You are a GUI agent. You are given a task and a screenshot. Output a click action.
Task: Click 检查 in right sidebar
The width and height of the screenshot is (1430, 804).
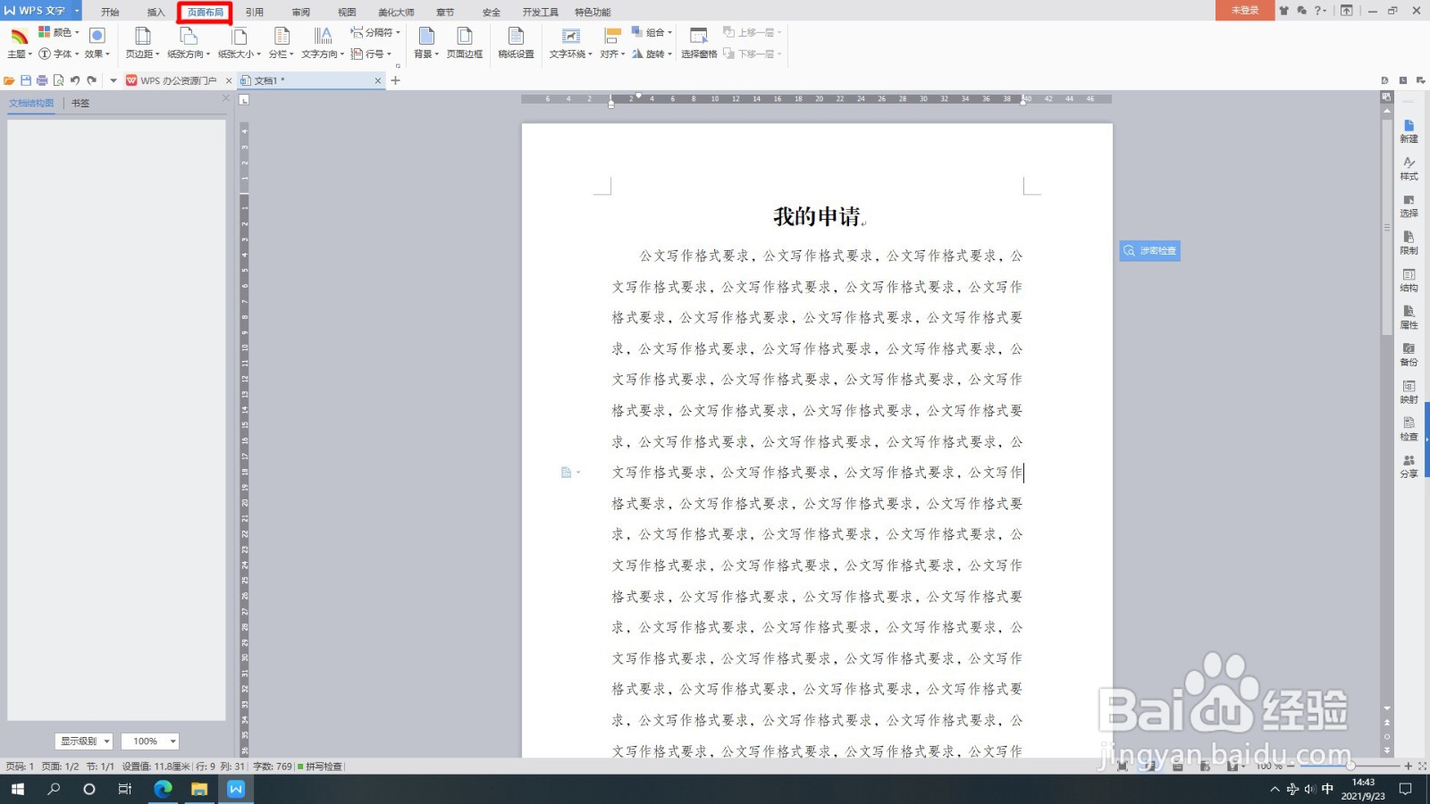point(1409,429)
